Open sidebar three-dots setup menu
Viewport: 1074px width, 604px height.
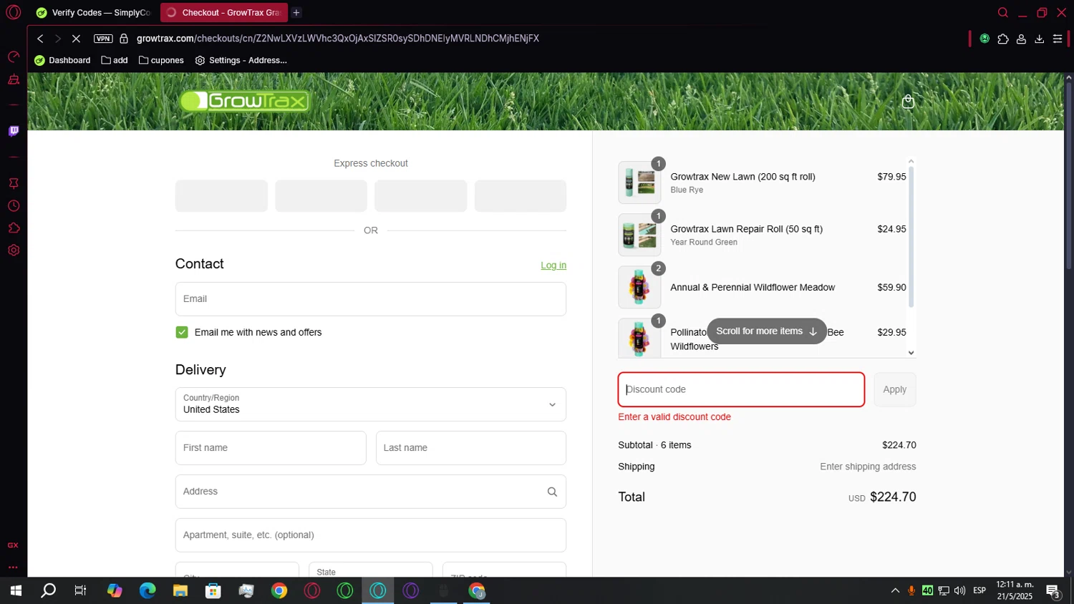13,568
